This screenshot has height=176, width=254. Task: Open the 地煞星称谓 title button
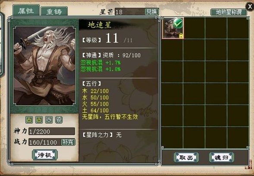click(x=229, y=12)
